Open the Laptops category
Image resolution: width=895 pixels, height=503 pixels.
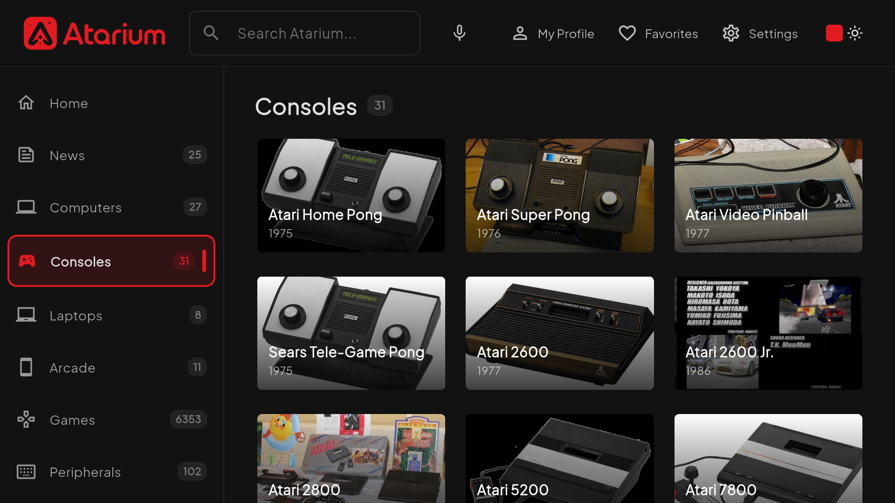112,315
